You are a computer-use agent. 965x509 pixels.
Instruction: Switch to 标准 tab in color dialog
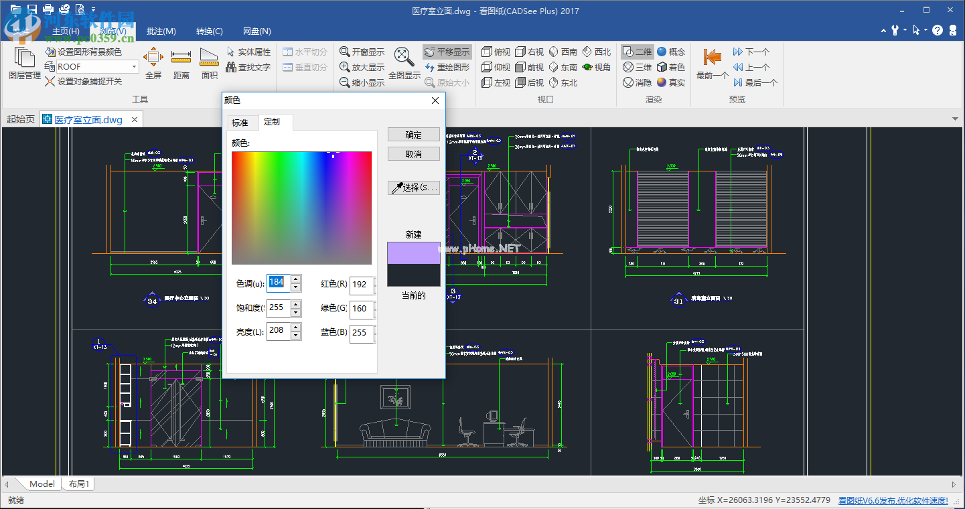pyautogui.click(x=240, y=123)
